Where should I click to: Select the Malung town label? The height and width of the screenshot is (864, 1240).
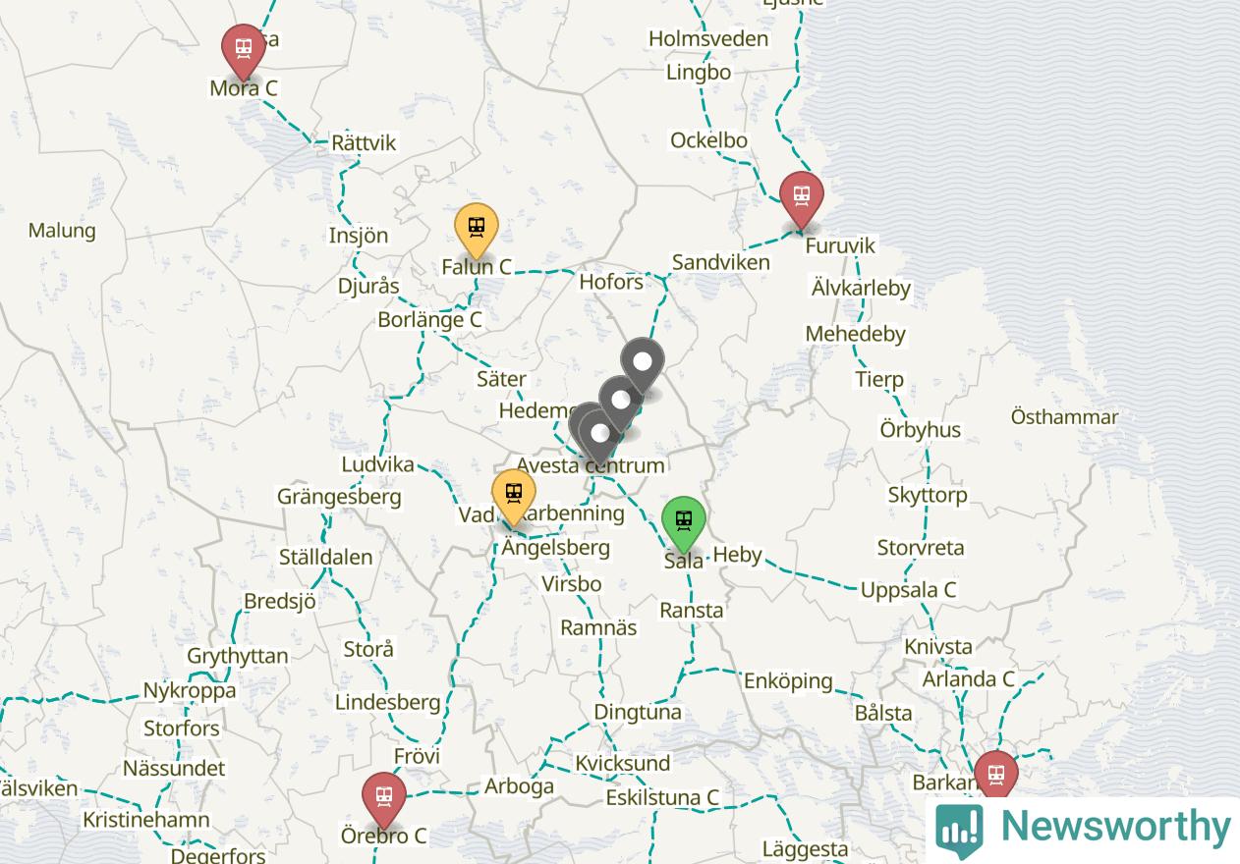pos(62,231)
